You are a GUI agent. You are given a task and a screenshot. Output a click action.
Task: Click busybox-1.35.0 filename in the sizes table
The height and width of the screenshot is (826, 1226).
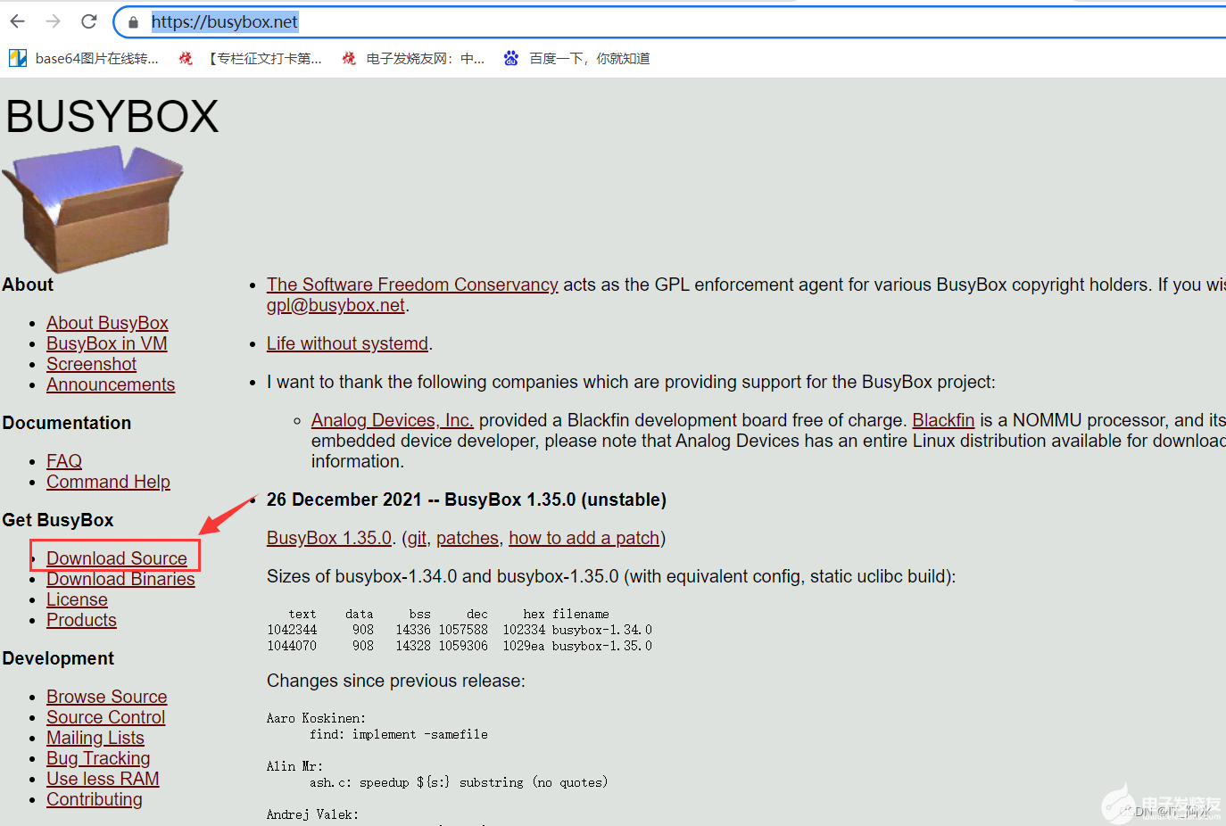click(x=602, y=646)
